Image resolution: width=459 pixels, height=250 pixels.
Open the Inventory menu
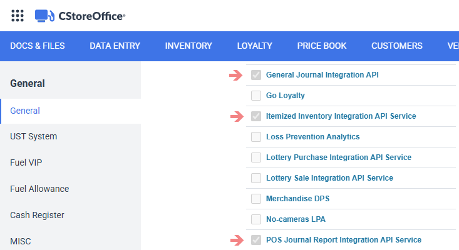tap(188, 46)
